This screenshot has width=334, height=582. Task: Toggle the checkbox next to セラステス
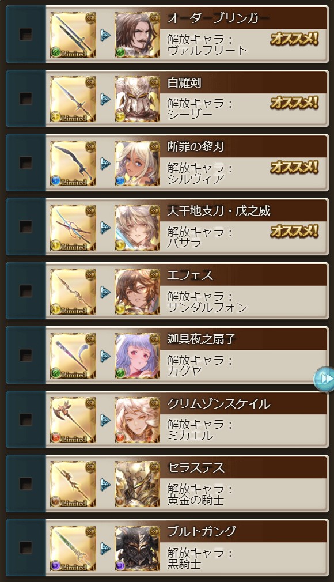click(25, 484)
